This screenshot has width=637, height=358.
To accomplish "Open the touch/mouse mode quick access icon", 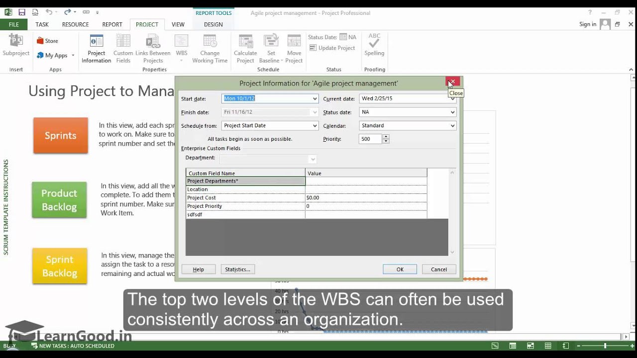I will pyautogui.click(x=35, y=12).
